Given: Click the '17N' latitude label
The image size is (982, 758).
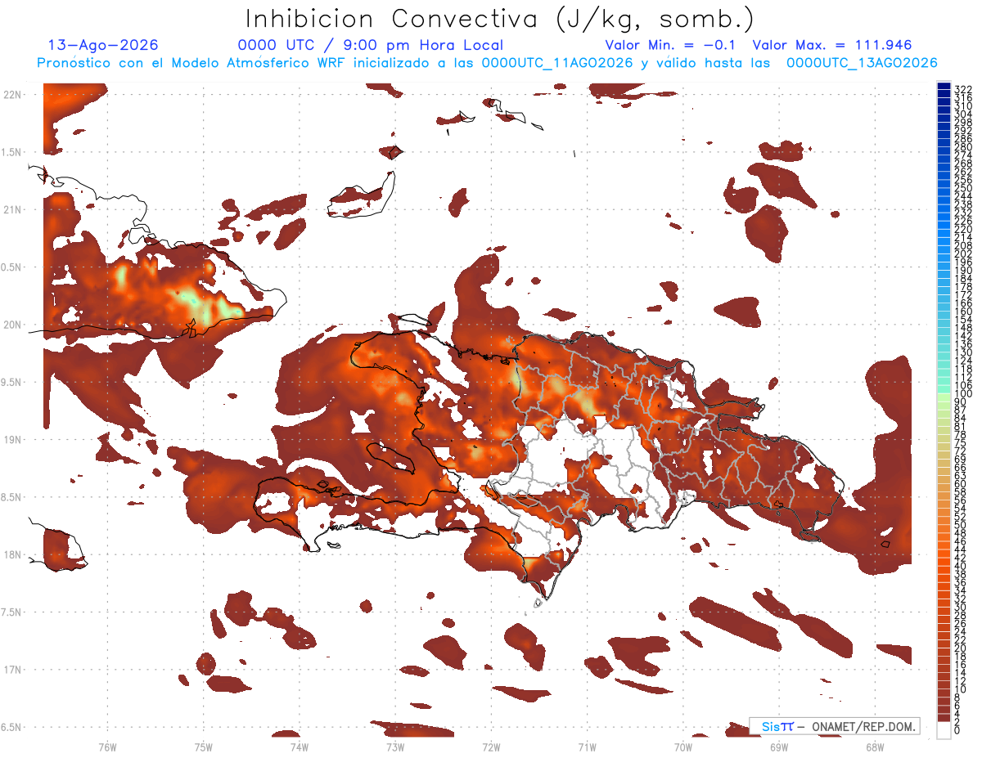Looking at the screenshot, I should click(x=12, y=670).
